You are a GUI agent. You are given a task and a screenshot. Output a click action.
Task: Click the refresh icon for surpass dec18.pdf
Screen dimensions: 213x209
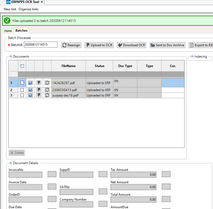(47, 95)
